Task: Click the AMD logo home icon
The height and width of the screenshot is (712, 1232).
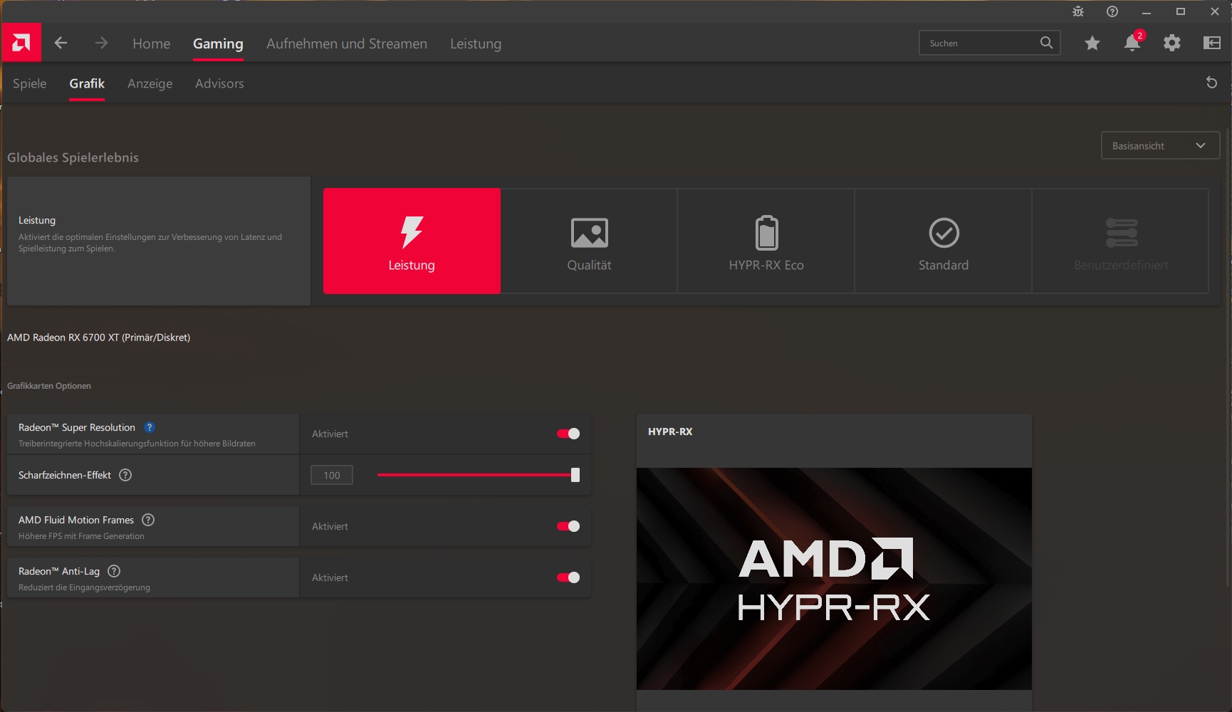Action: point(21,43)
